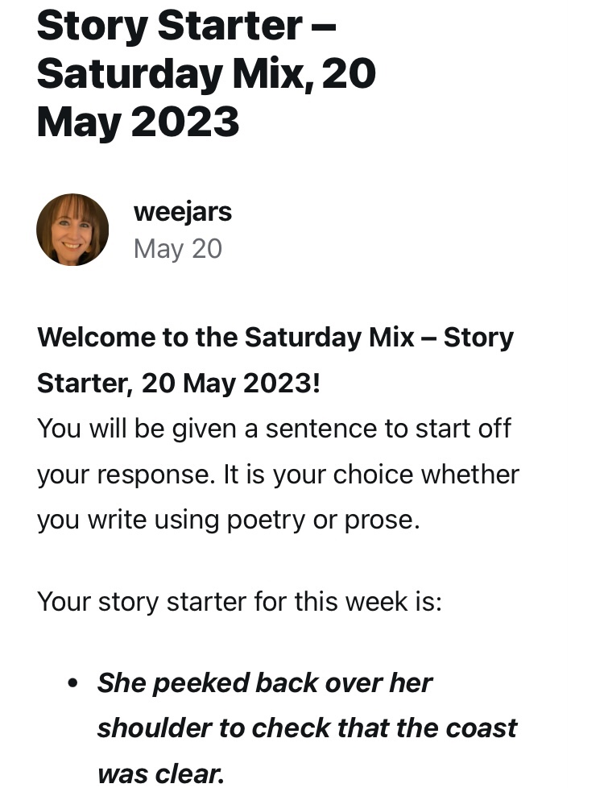Tap the 'Story Starter –' title line

(x=186, y=26)
